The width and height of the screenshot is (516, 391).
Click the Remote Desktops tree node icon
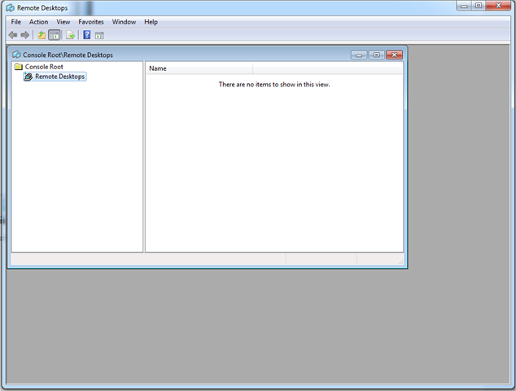pyautogui.click(x=28, y=77)
